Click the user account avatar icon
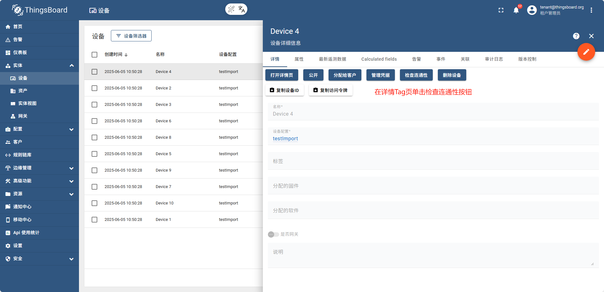 532,10
